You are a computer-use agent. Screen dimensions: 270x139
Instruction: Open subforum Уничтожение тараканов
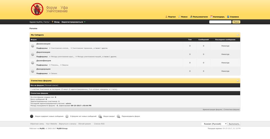click(83, 48)
